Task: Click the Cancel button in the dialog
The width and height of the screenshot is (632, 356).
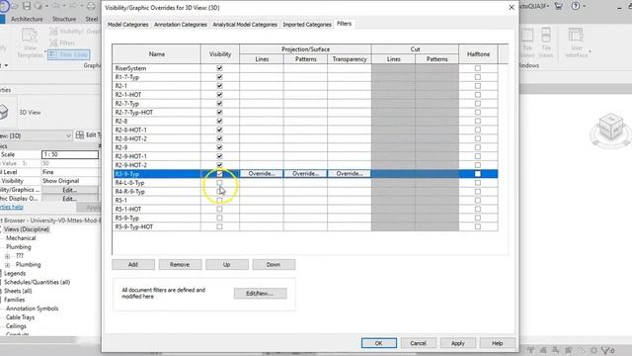Action: pos(418,343)
